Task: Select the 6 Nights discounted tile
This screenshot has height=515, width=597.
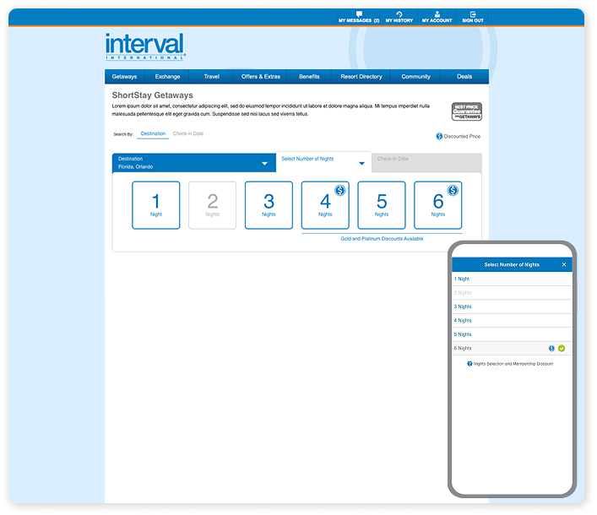Action: [x=437, y=205]
